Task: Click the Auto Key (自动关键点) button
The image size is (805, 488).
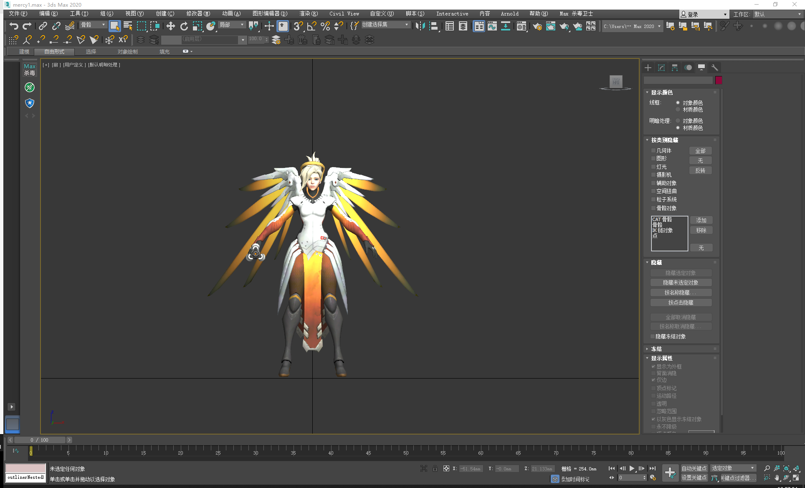Action: tap(694, 468)
